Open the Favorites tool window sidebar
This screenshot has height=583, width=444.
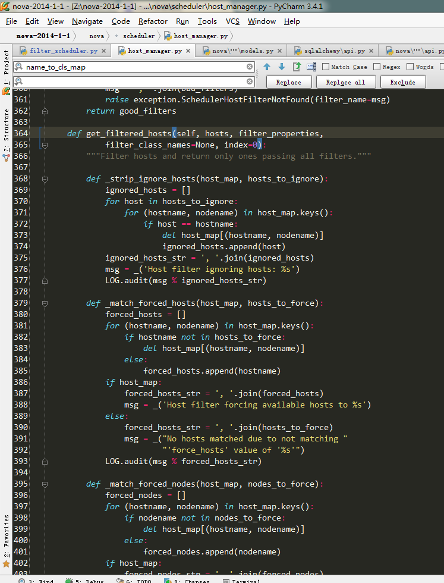click(x=6, y=536)
